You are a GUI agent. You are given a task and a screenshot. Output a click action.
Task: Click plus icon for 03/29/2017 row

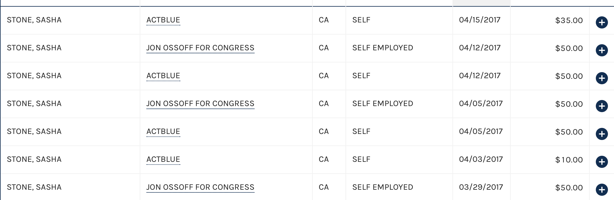(x=602, y=190)
